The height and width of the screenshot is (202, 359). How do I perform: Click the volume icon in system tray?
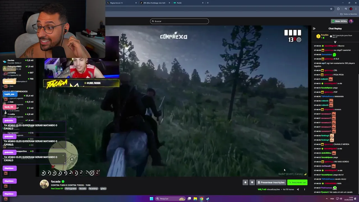341,199
